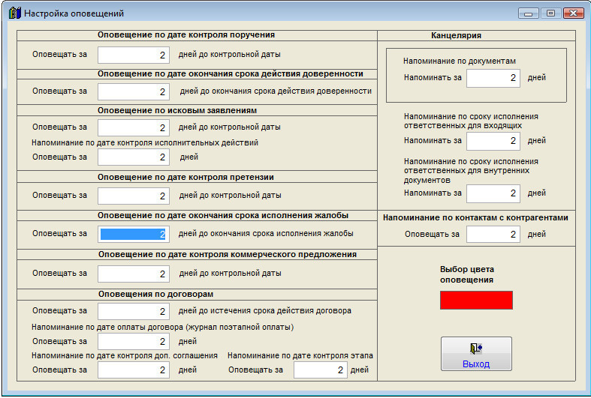Select days field under исковым заявлениям heading
Image resolution: width=591 pixels, height=398 pixels.
(134, 127)
